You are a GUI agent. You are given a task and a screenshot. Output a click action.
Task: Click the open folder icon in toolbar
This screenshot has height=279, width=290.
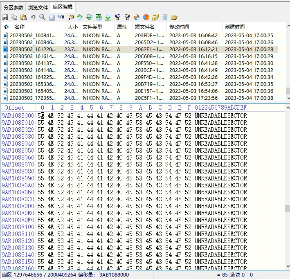point(174,17)
